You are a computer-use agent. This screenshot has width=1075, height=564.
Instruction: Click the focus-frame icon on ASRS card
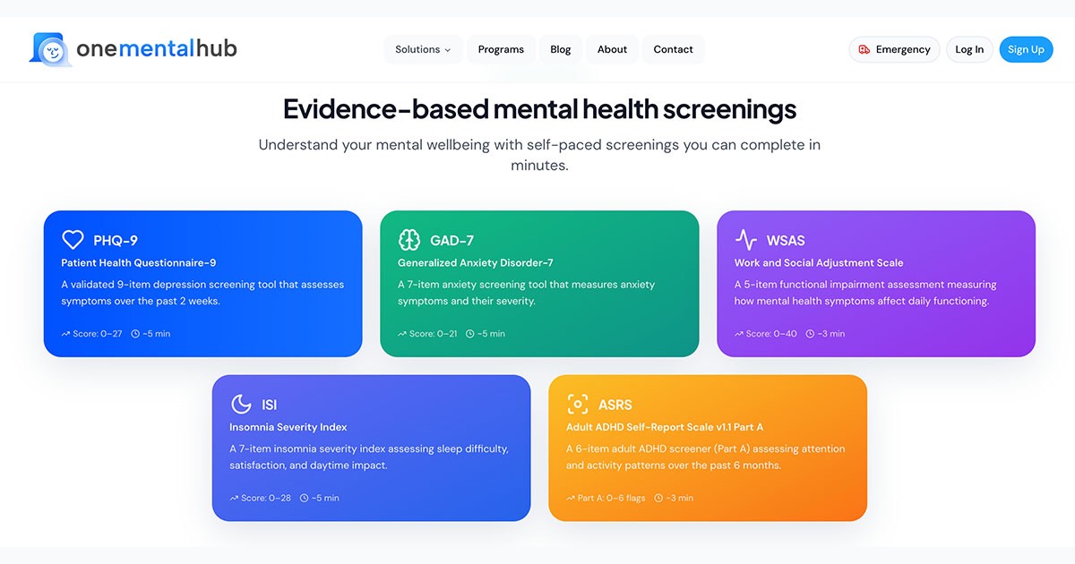point(578,404)
